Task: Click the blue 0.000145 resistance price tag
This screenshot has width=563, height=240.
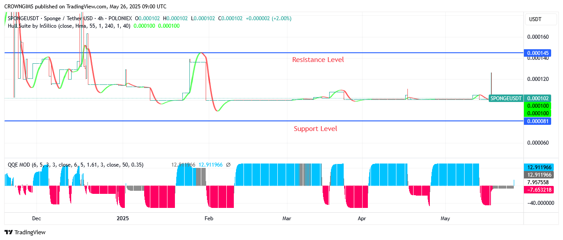Action: pyautogui.click(x=538, y=53)
